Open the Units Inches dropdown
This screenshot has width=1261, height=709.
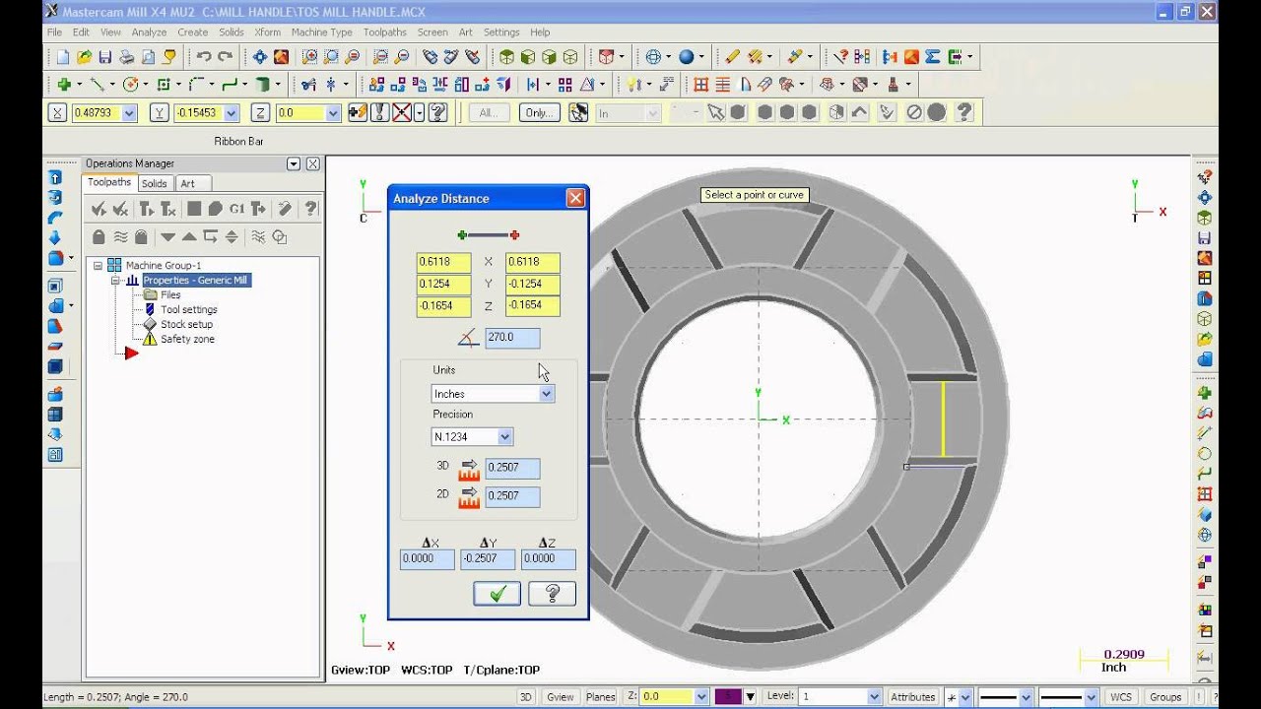click(x=546, y=394)
